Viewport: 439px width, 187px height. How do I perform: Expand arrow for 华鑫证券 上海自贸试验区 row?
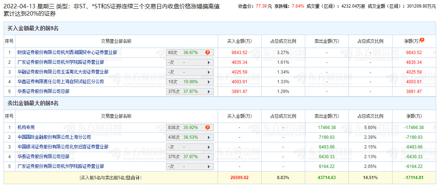pyautogui.click(x=209, y=82)
